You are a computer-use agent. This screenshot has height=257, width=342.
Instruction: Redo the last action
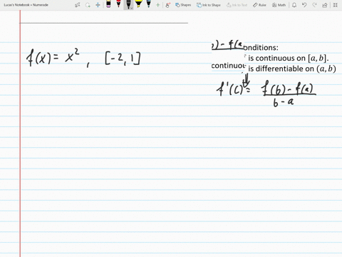point(314,5)
